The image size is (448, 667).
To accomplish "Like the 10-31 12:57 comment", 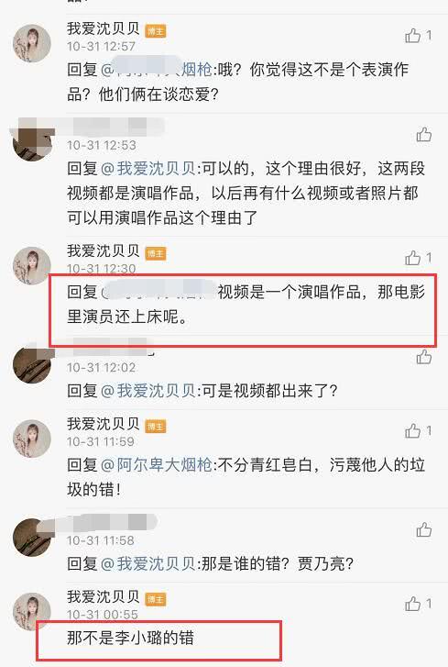I will click(412, 36).
